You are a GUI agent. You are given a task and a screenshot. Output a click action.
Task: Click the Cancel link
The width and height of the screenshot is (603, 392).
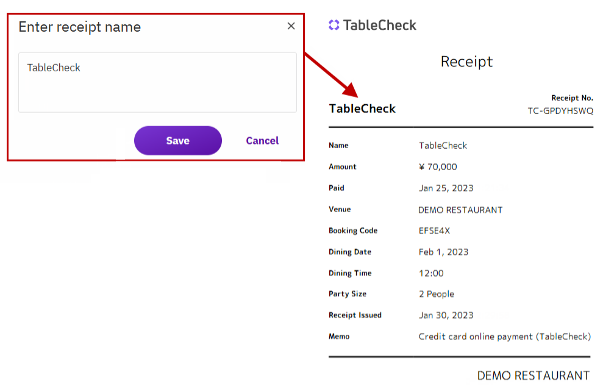(262, 140)
